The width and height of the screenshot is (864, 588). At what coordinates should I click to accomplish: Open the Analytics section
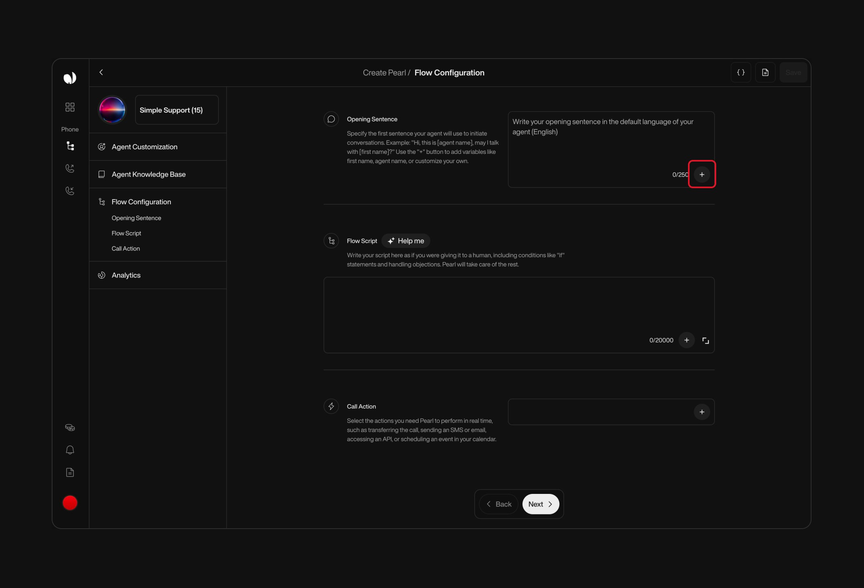126,275
